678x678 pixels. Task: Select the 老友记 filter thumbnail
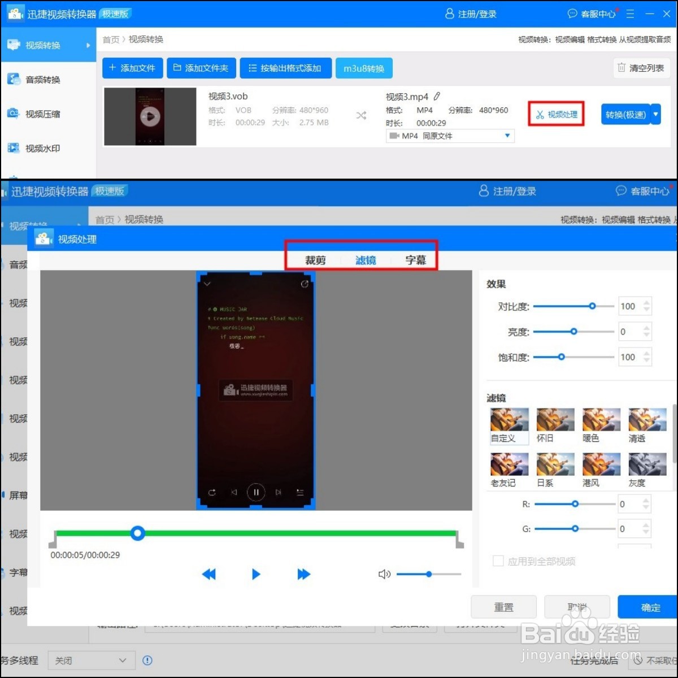pos(510,470)
